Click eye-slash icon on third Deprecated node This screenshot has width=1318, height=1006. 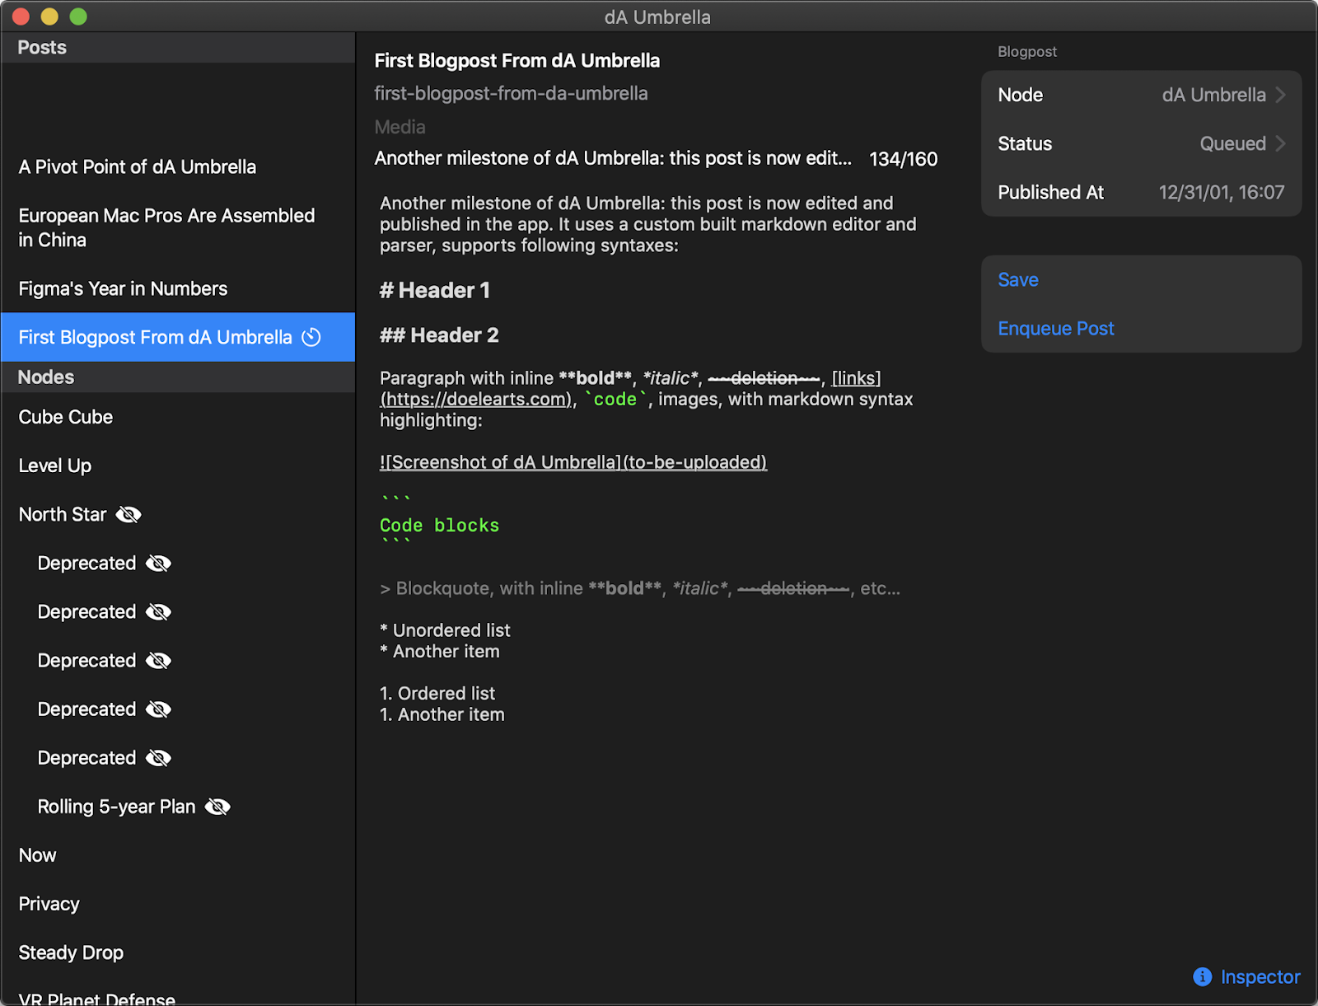158,661
